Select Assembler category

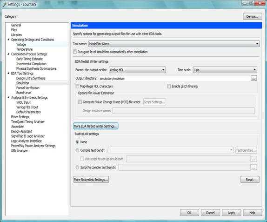click(x=17, y=127)
